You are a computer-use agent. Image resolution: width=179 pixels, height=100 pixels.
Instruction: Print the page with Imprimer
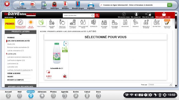click(x=91, y=5)
